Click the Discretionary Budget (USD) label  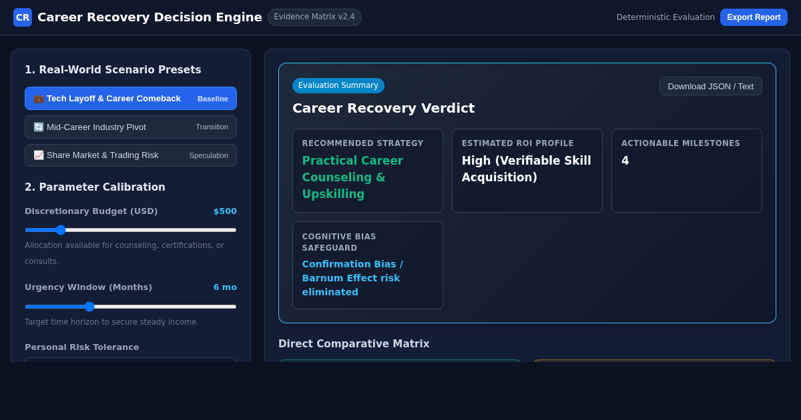click(x=91, y=211)
